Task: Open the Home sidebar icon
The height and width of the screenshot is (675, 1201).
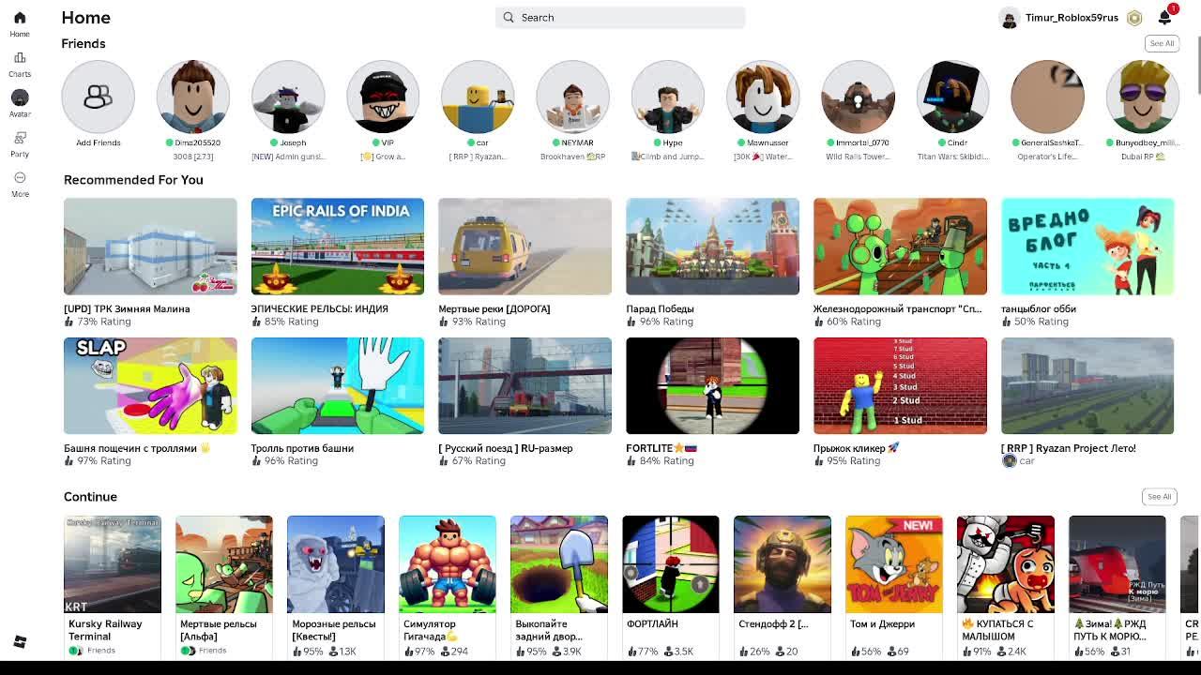Action: [20, 18]
